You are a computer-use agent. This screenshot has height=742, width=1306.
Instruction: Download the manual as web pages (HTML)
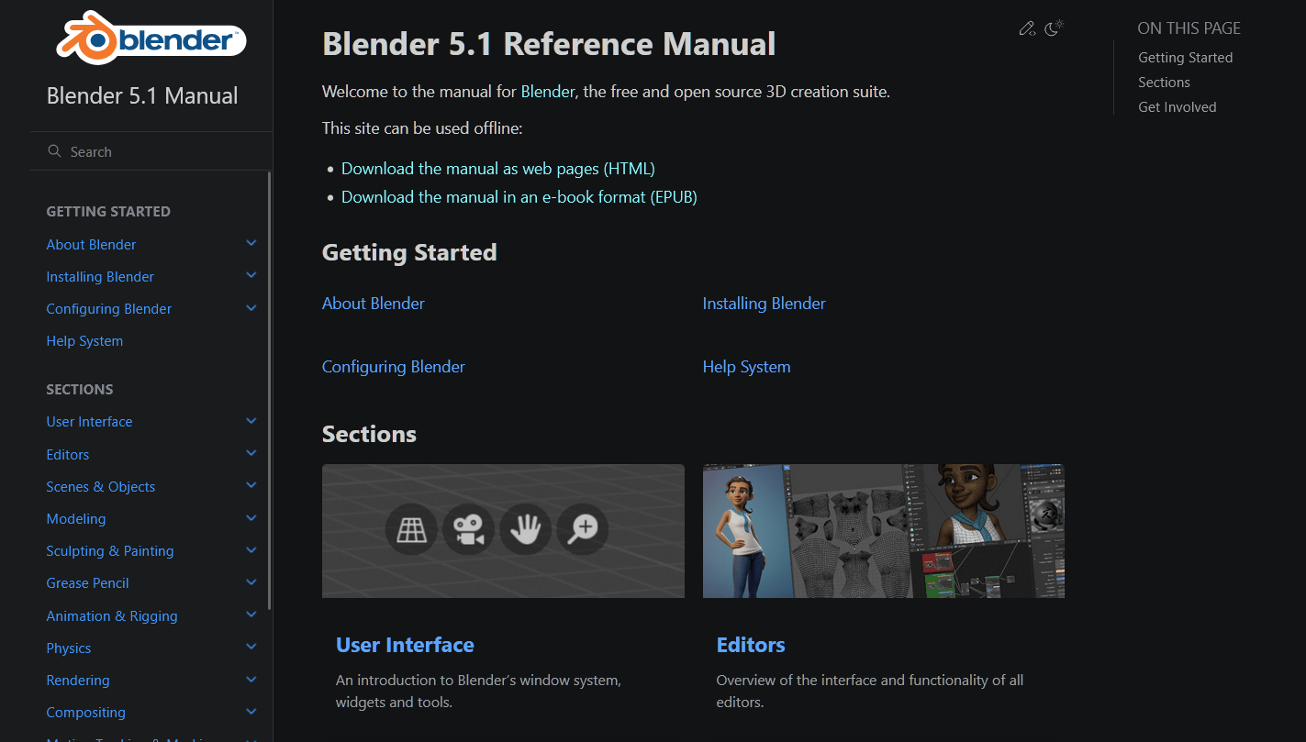498,169
